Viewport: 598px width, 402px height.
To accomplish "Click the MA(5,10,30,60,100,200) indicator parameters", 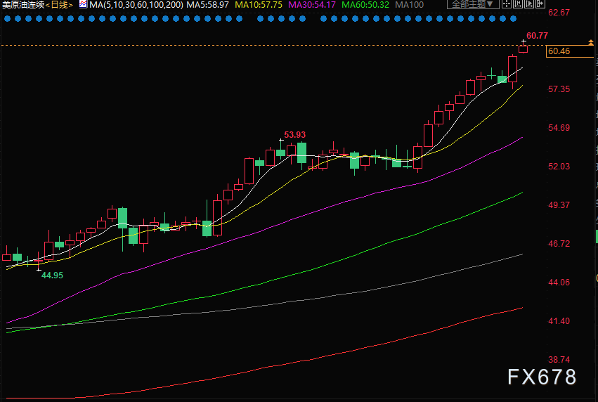I will (136, 5).
